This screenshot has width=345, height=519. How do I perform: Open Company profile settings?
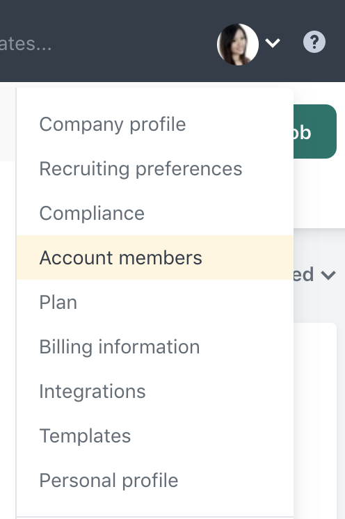113,125
